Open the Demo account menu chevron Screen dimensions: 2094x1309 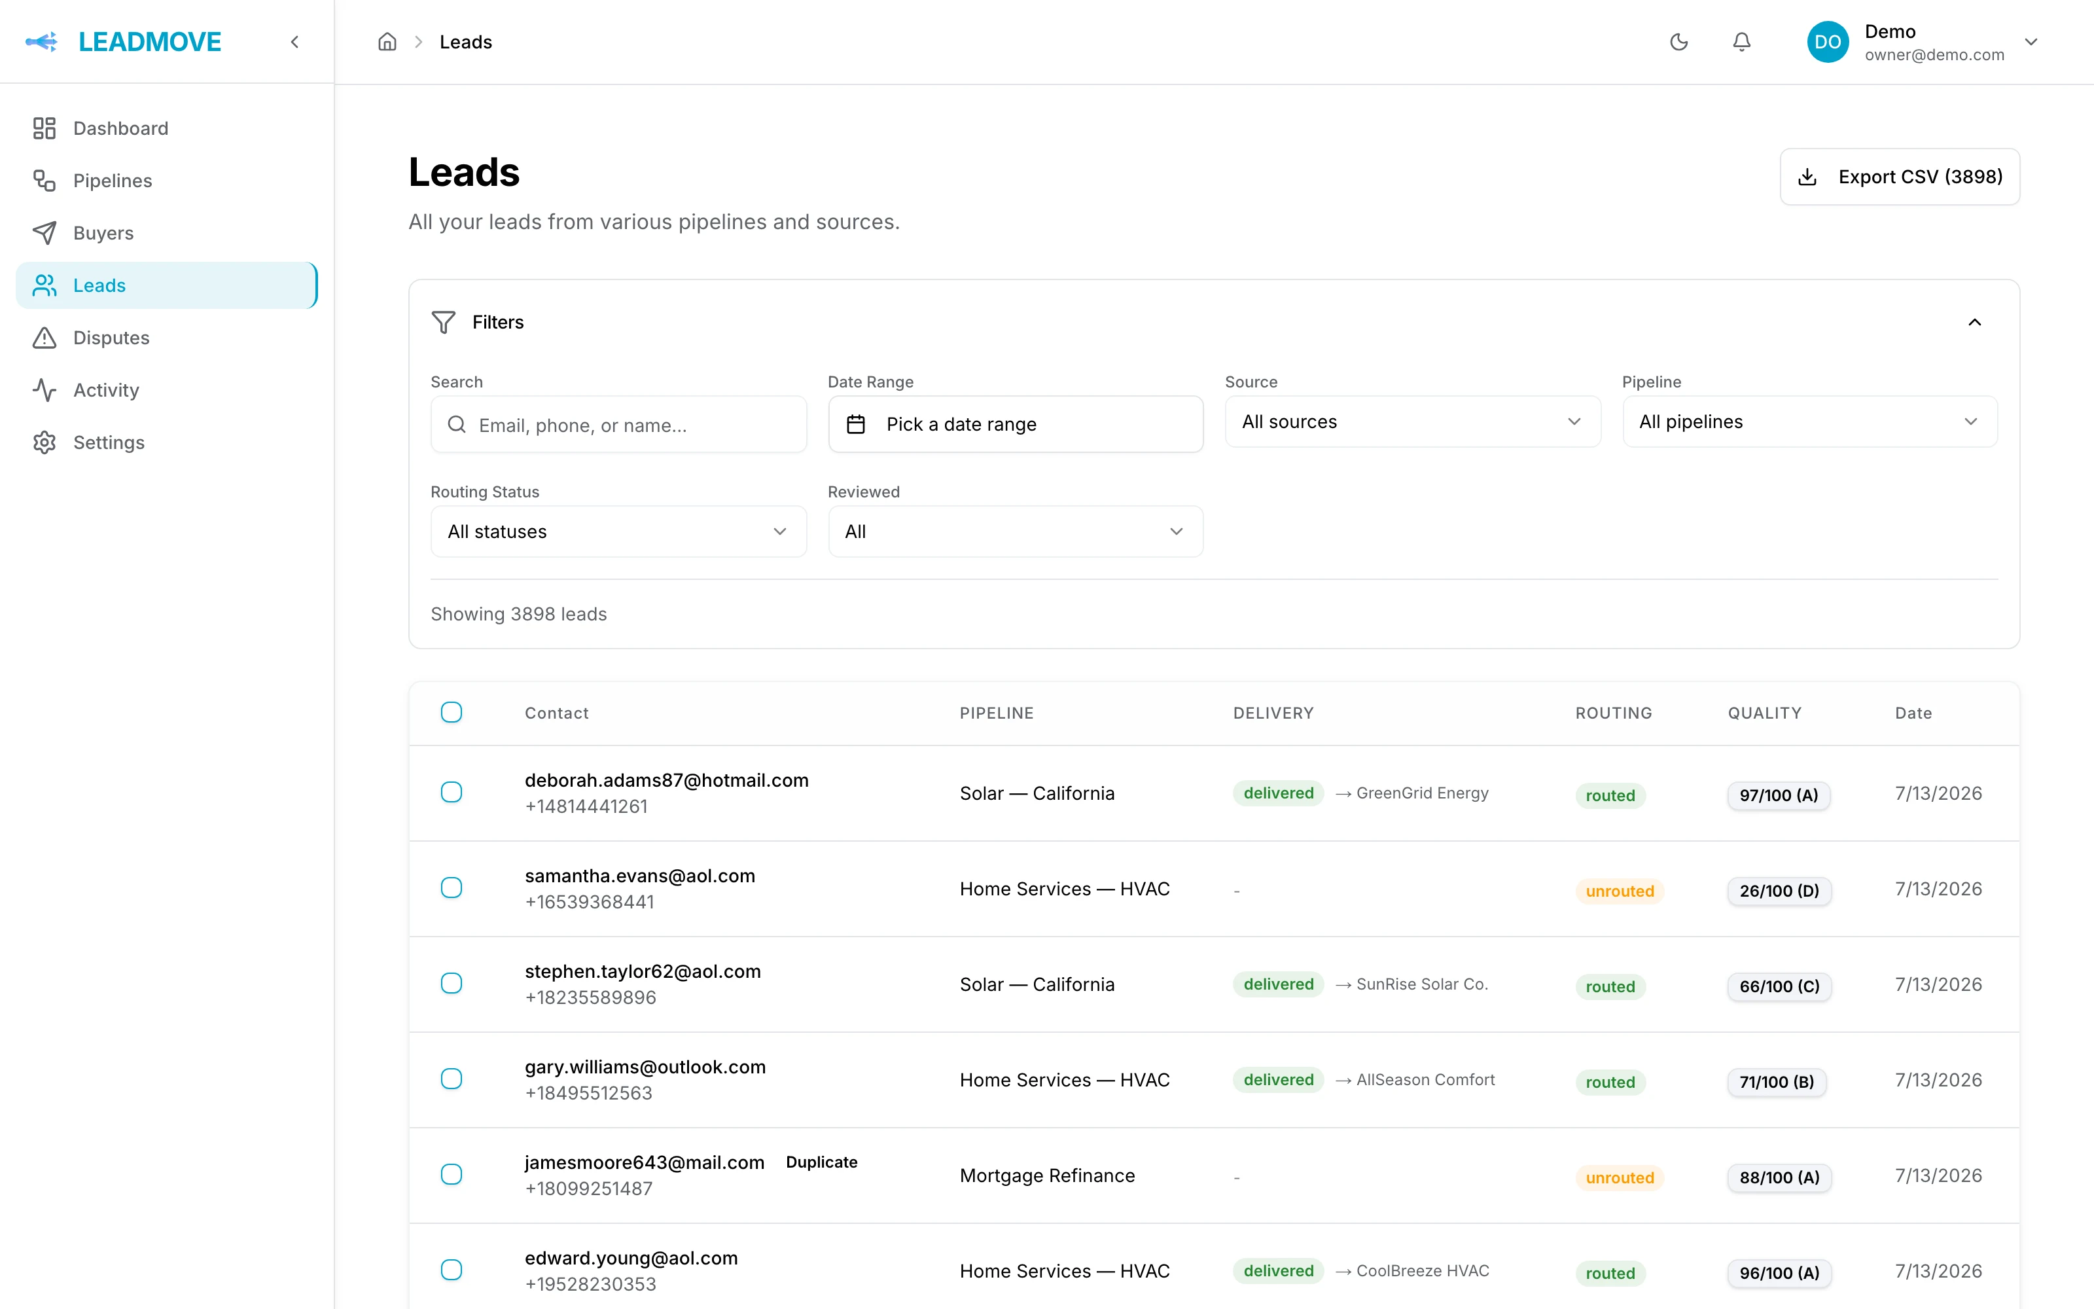(2032, 41)
